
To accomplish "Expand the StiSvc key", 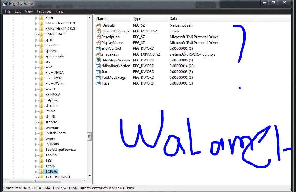I will point(36,111).
